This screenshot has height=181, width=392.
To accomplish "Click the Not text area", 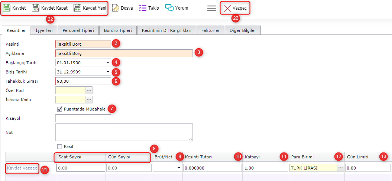I will click(x=124, y=132).
